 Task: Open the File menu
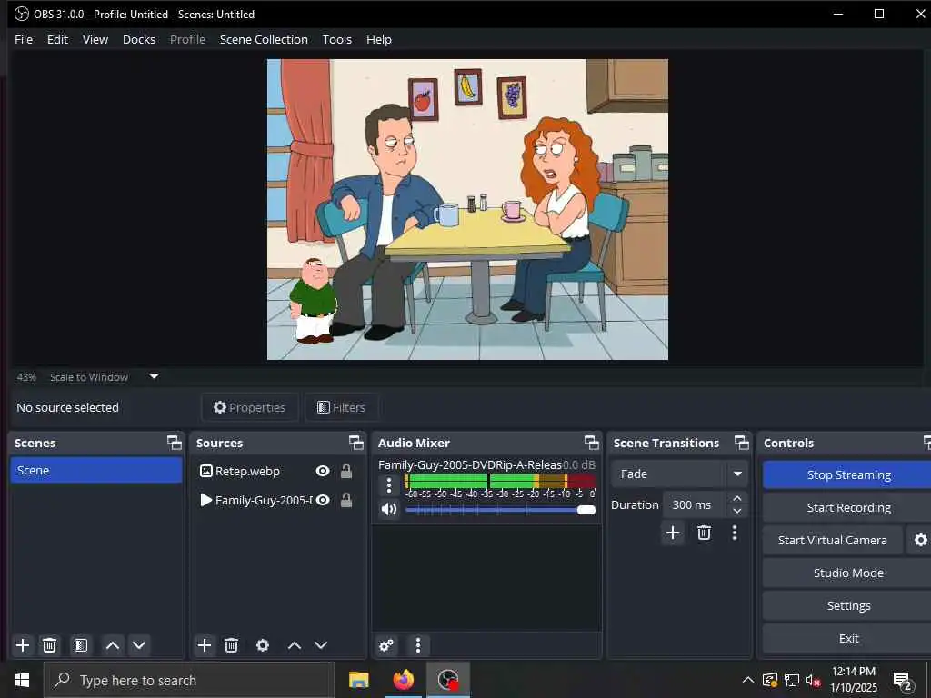coord(24,39)
